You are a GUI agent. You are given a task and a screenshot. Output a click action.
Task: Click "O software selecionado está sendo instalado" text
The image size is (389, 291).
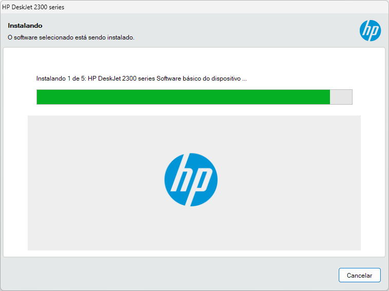point(71,37)
